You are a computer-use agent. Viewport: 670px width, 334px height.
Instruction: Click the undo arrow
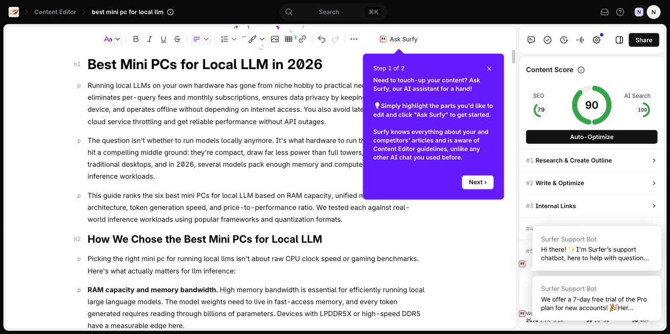[321, 39]
